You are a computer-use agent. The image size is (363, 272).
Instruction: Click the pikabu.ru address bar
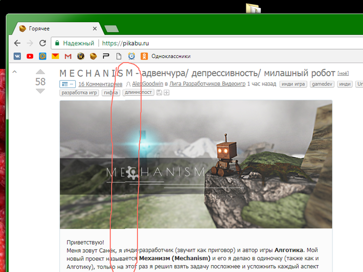(x=208, y=43)
